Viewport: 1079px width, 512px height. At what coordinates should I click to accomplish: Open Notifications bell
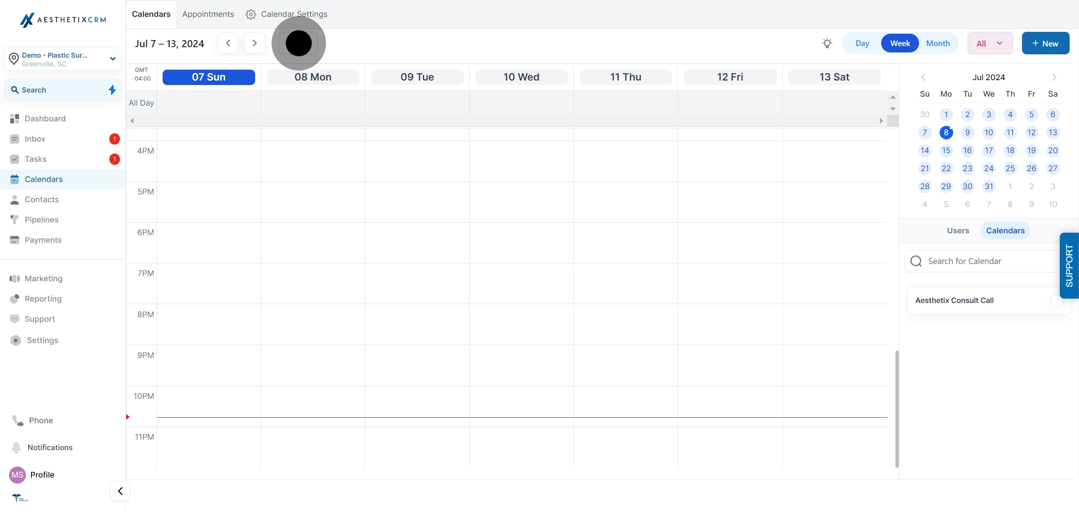[16, 447]
